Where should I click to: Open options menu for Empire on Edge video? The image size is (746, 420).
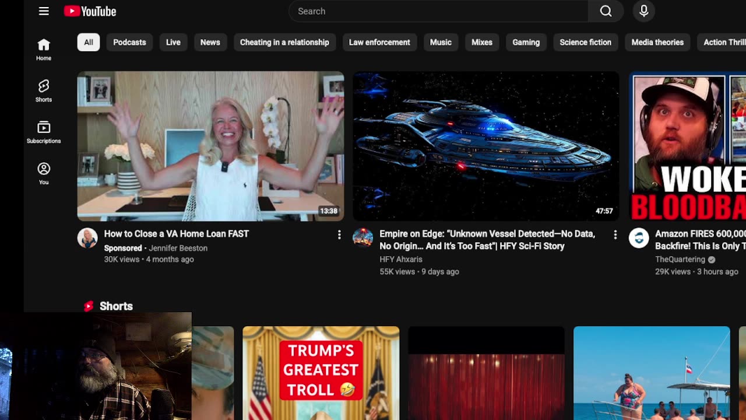point(615,235)
